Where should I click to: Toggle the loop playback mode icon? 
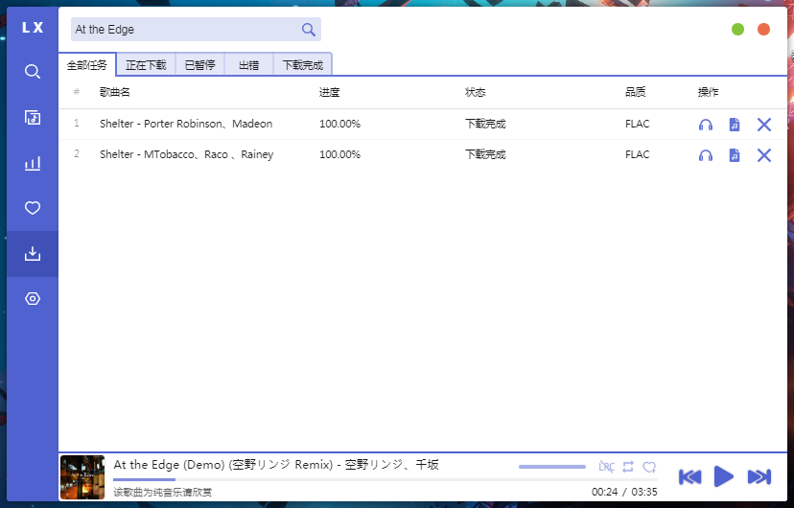628,467
